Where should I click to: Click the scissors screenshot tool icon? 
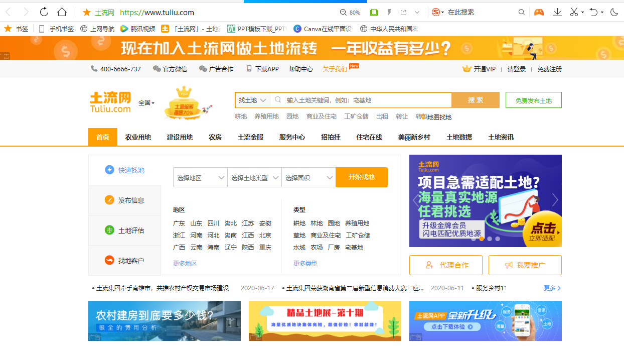click(574, 12)
